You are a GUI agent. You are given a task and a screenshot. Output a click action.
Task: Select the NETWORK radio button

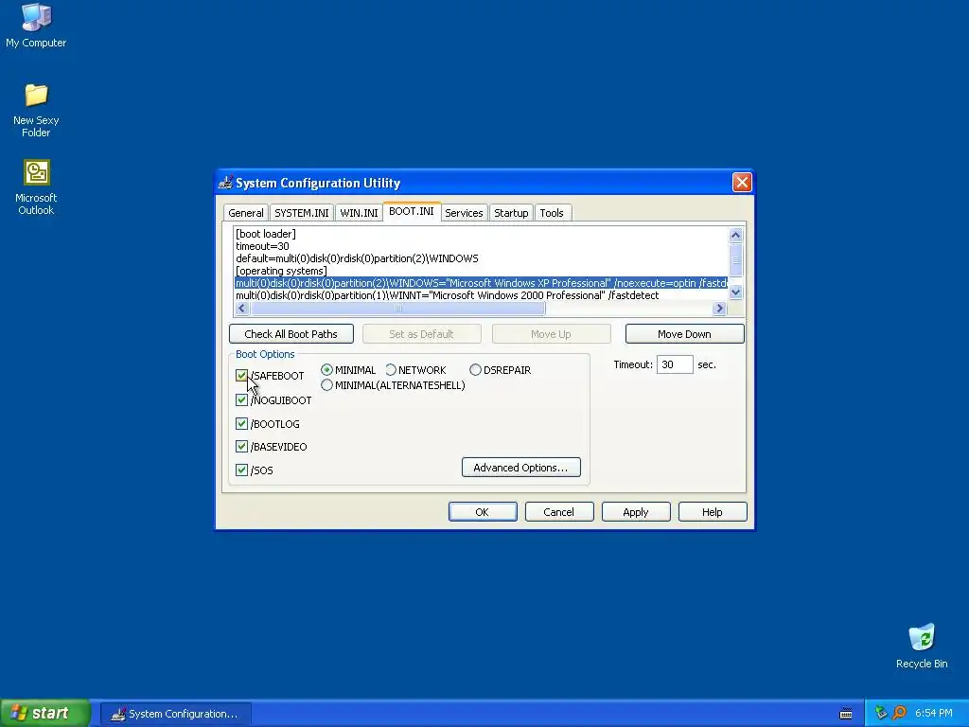pyautogui.click(x=391, y=370)
